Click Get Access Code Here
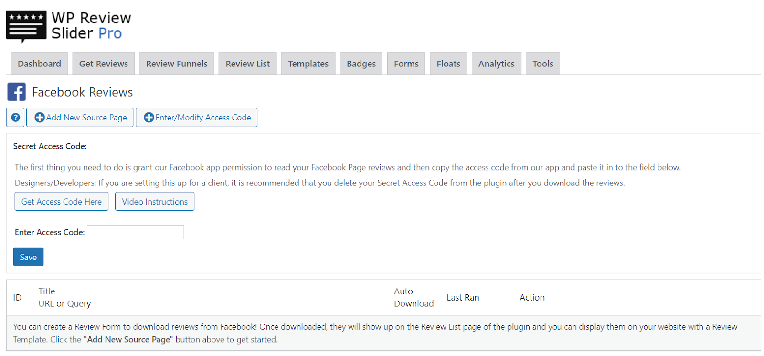The height and width of the screenshot is (356, 764). (62, 202)
